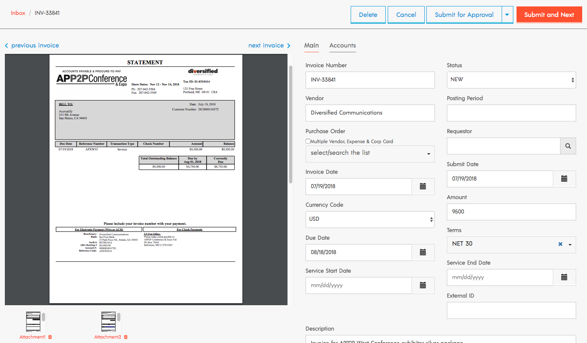Click the Posting Period input field

[x=511, y=113]
